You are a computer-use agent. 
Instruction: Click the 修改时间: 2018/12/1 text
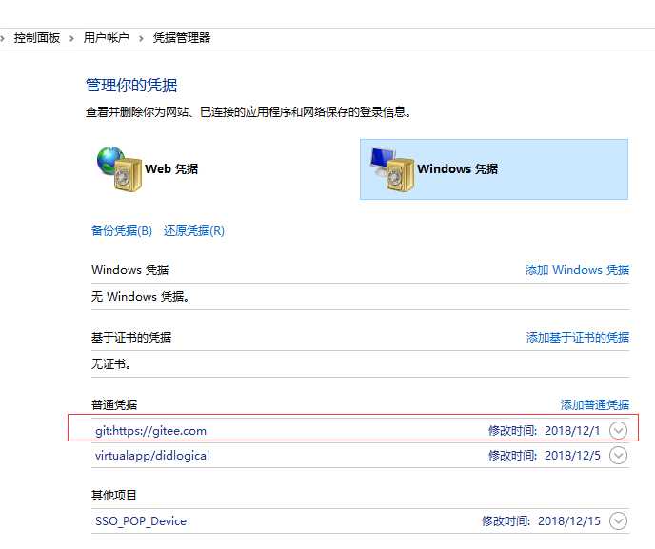pos(545,430)
